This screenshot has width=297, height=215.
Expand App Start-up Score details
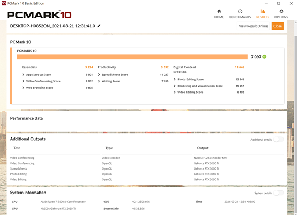pyautogui.click(x=23, y=75)
